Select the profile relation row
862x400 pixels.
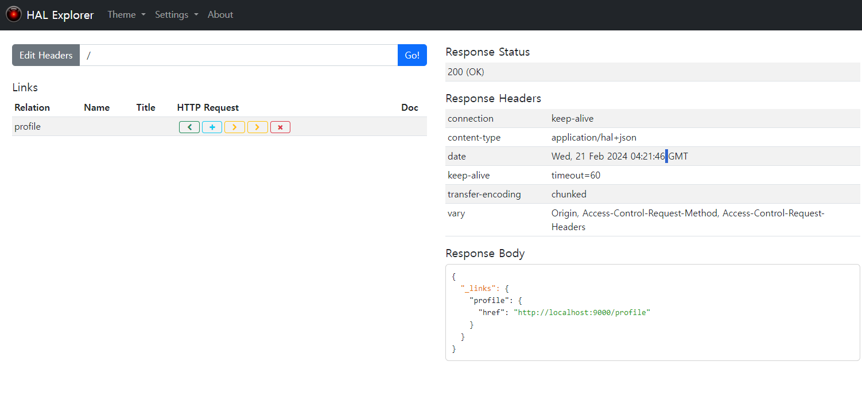click(28, 127)
